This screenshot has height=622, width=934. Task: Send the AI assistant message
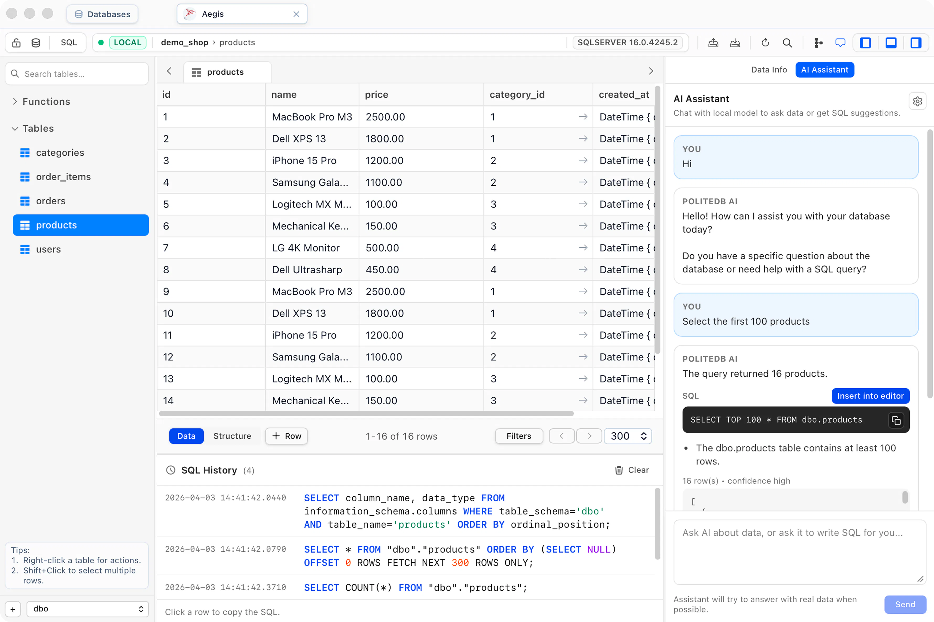point(905,604)
